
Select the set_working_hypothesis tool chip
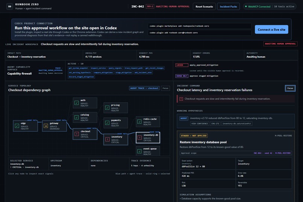click(x=80, y=73)
